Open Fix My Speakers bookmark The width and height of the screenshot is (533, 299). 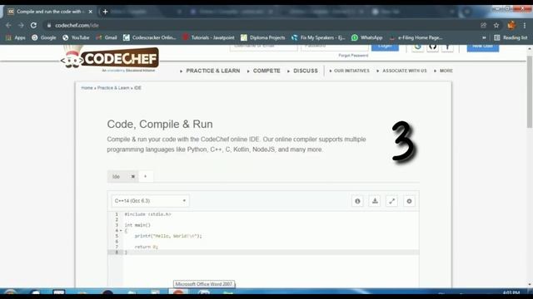click(x=318, y=37)
